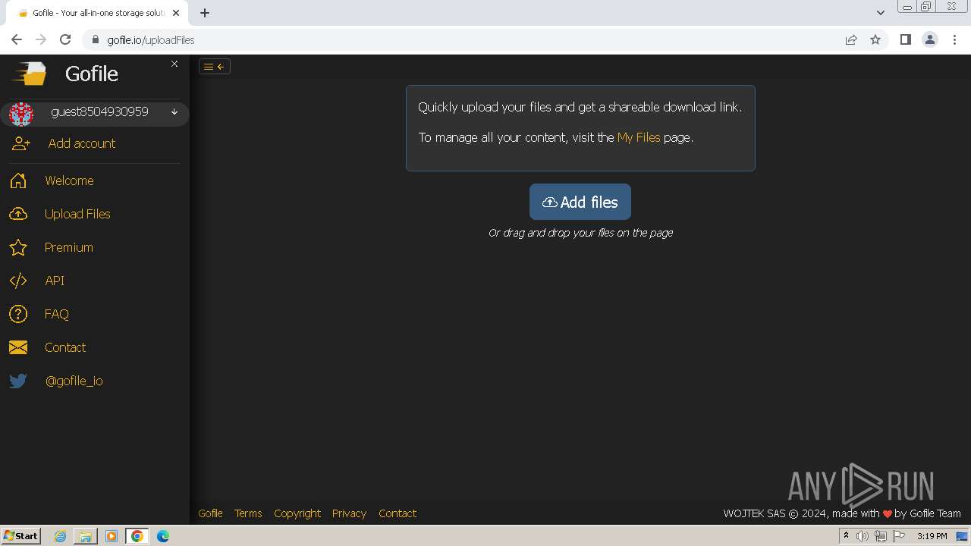Follow the My Files link
The width and height of the screenshot is (971, 546).
[x=639, y=137]
